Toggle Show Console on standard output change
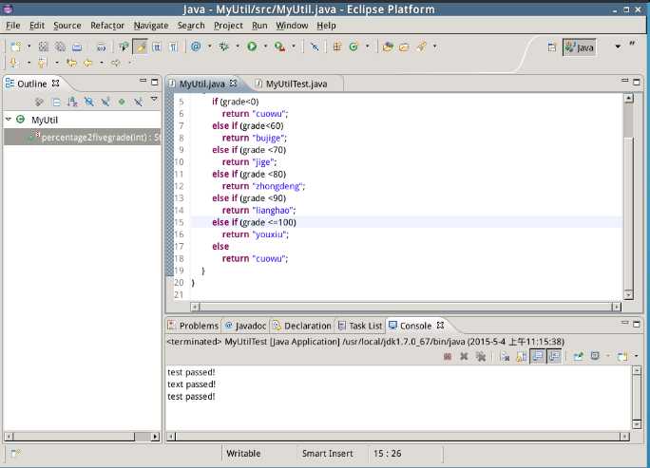 click(x=538, y=356)
